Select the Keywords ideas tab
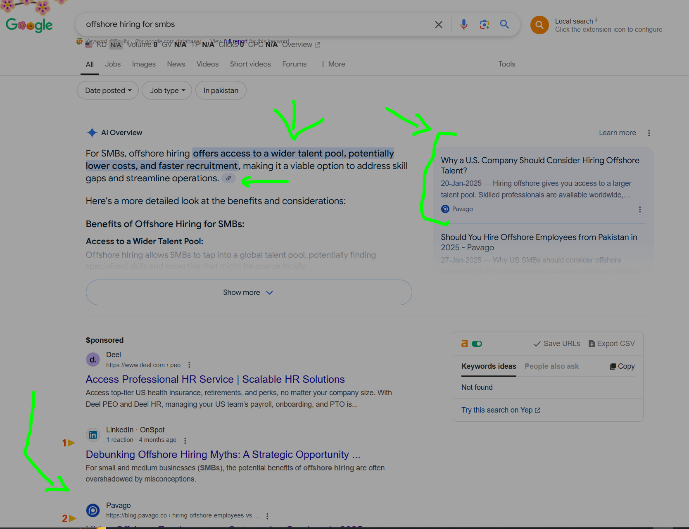689x529 pixels. click(489, 366)
